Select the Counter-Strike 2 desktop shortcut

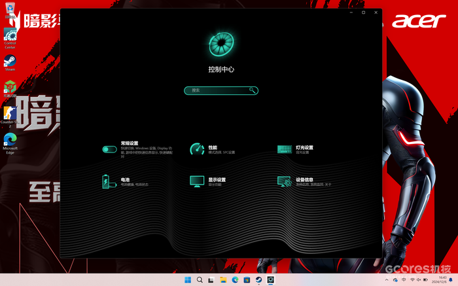[10, 116]
